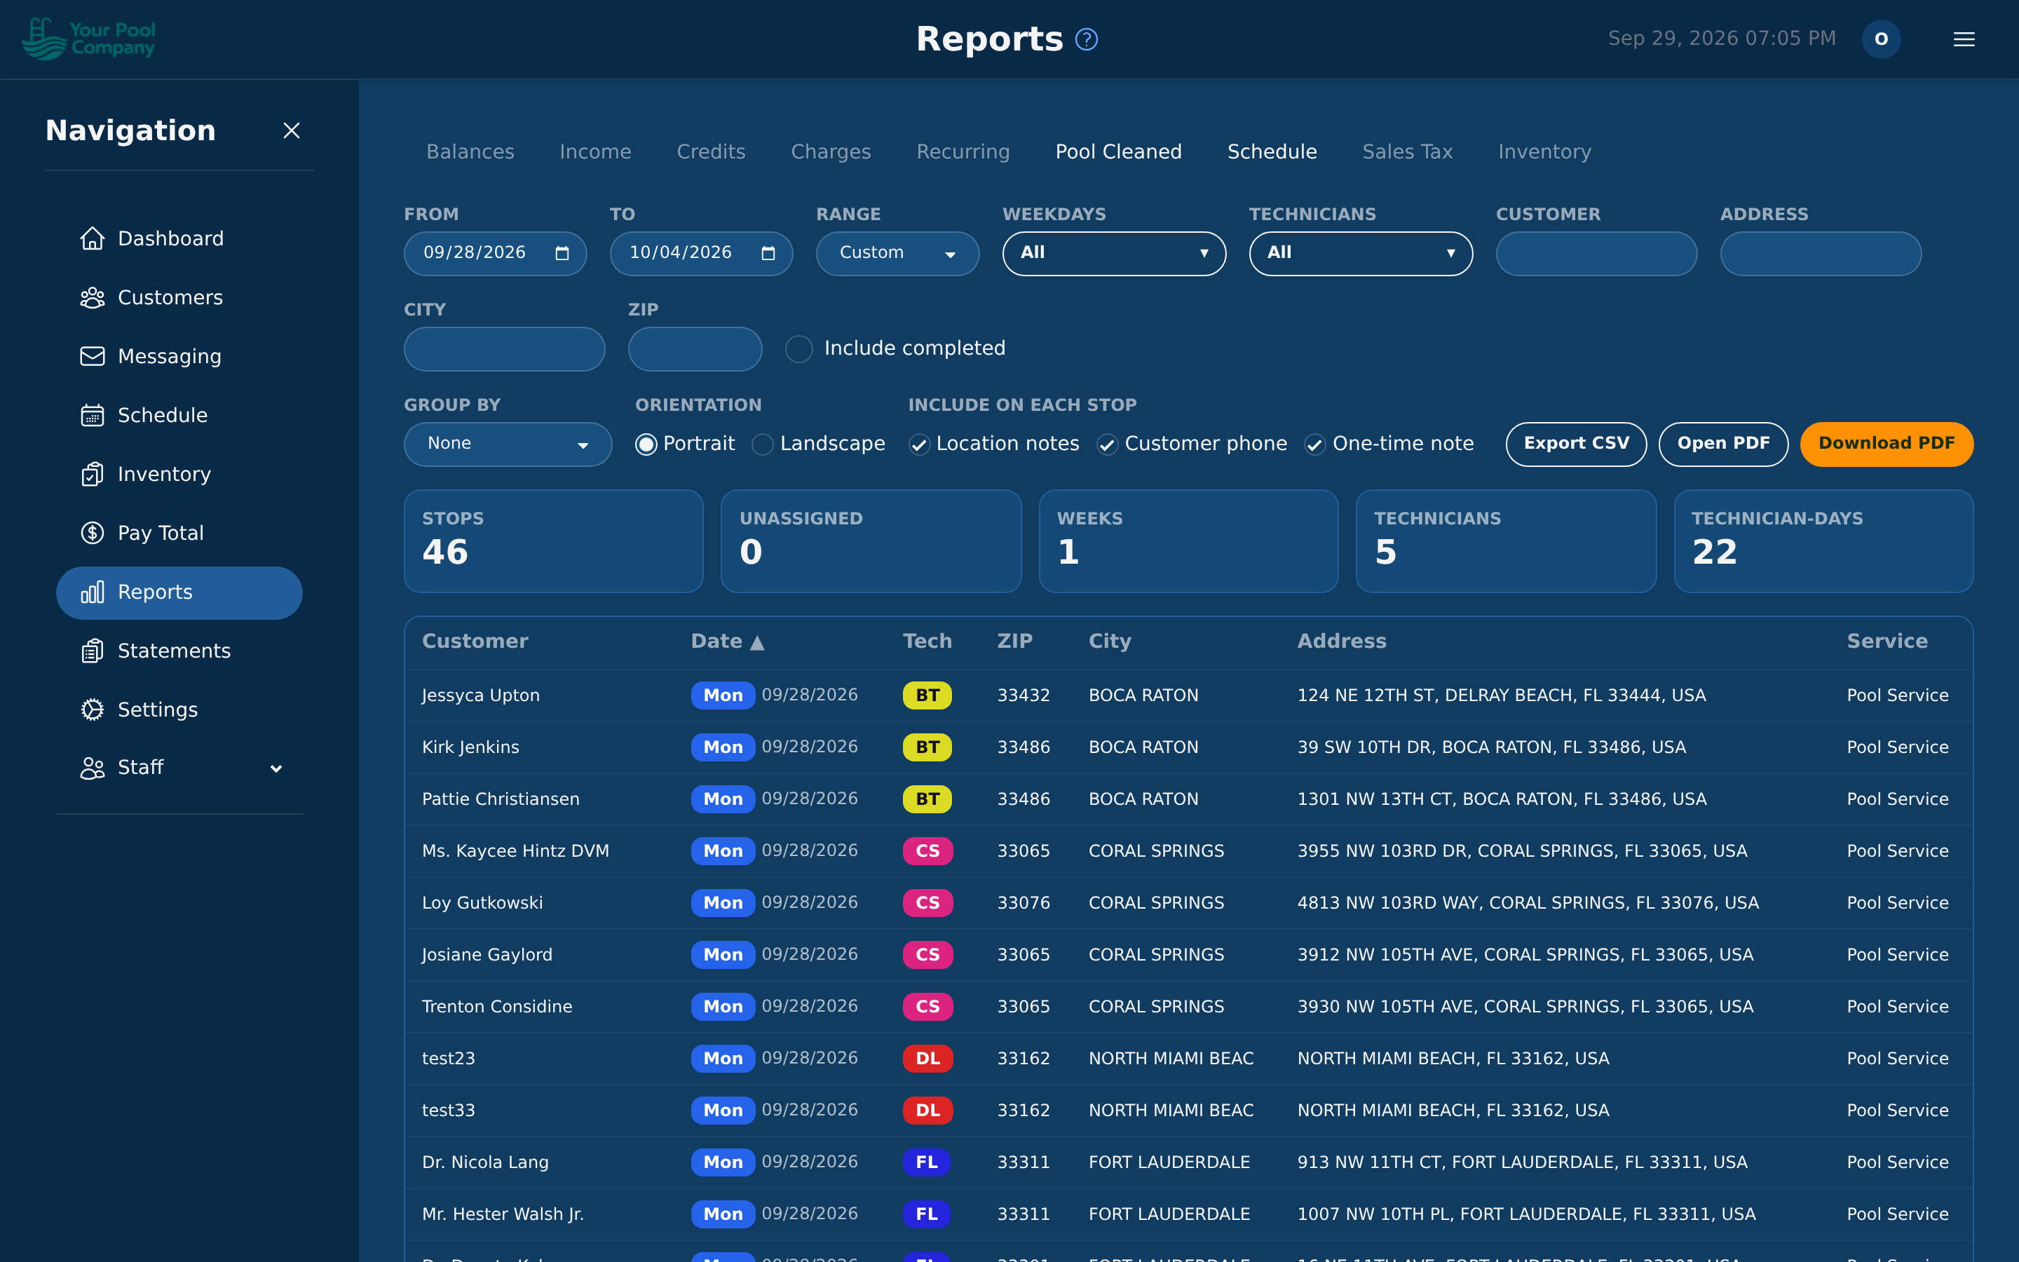
Task: Click the Staff people icon
Action: tap(92, 768)
